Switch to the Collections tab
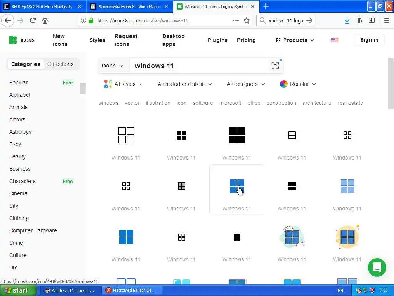Screen dimensions: 394x296 click(x=60, y=64)
